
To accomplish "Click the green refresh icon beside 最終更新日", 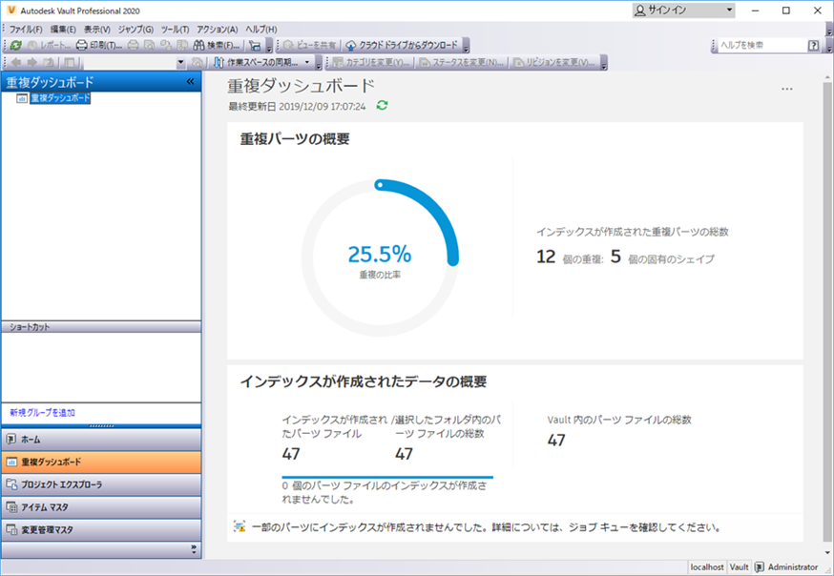I will click(x=382, y=105).
